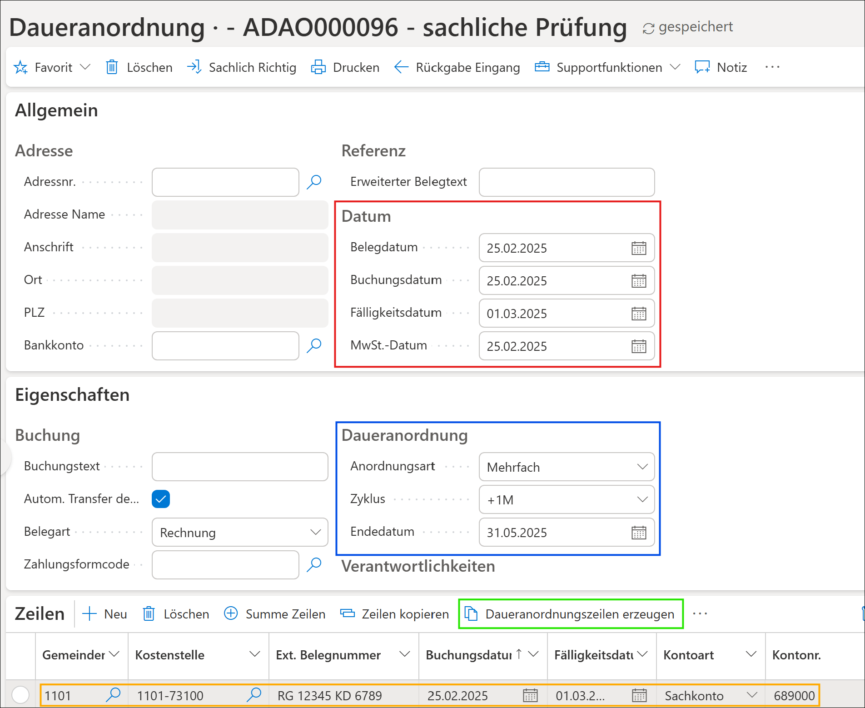Open the Belegdatum calendar picker

(638, 248)
